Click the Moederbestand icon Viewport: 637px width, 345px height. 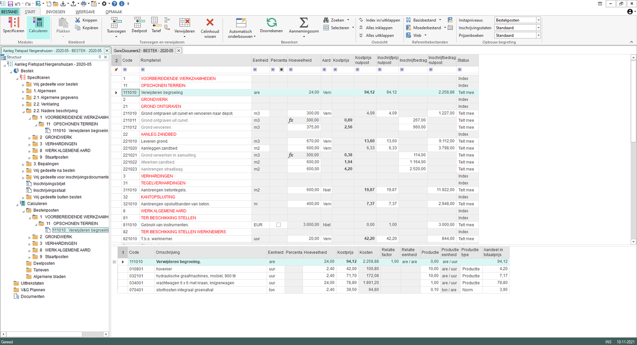click(x=408, y=27)
